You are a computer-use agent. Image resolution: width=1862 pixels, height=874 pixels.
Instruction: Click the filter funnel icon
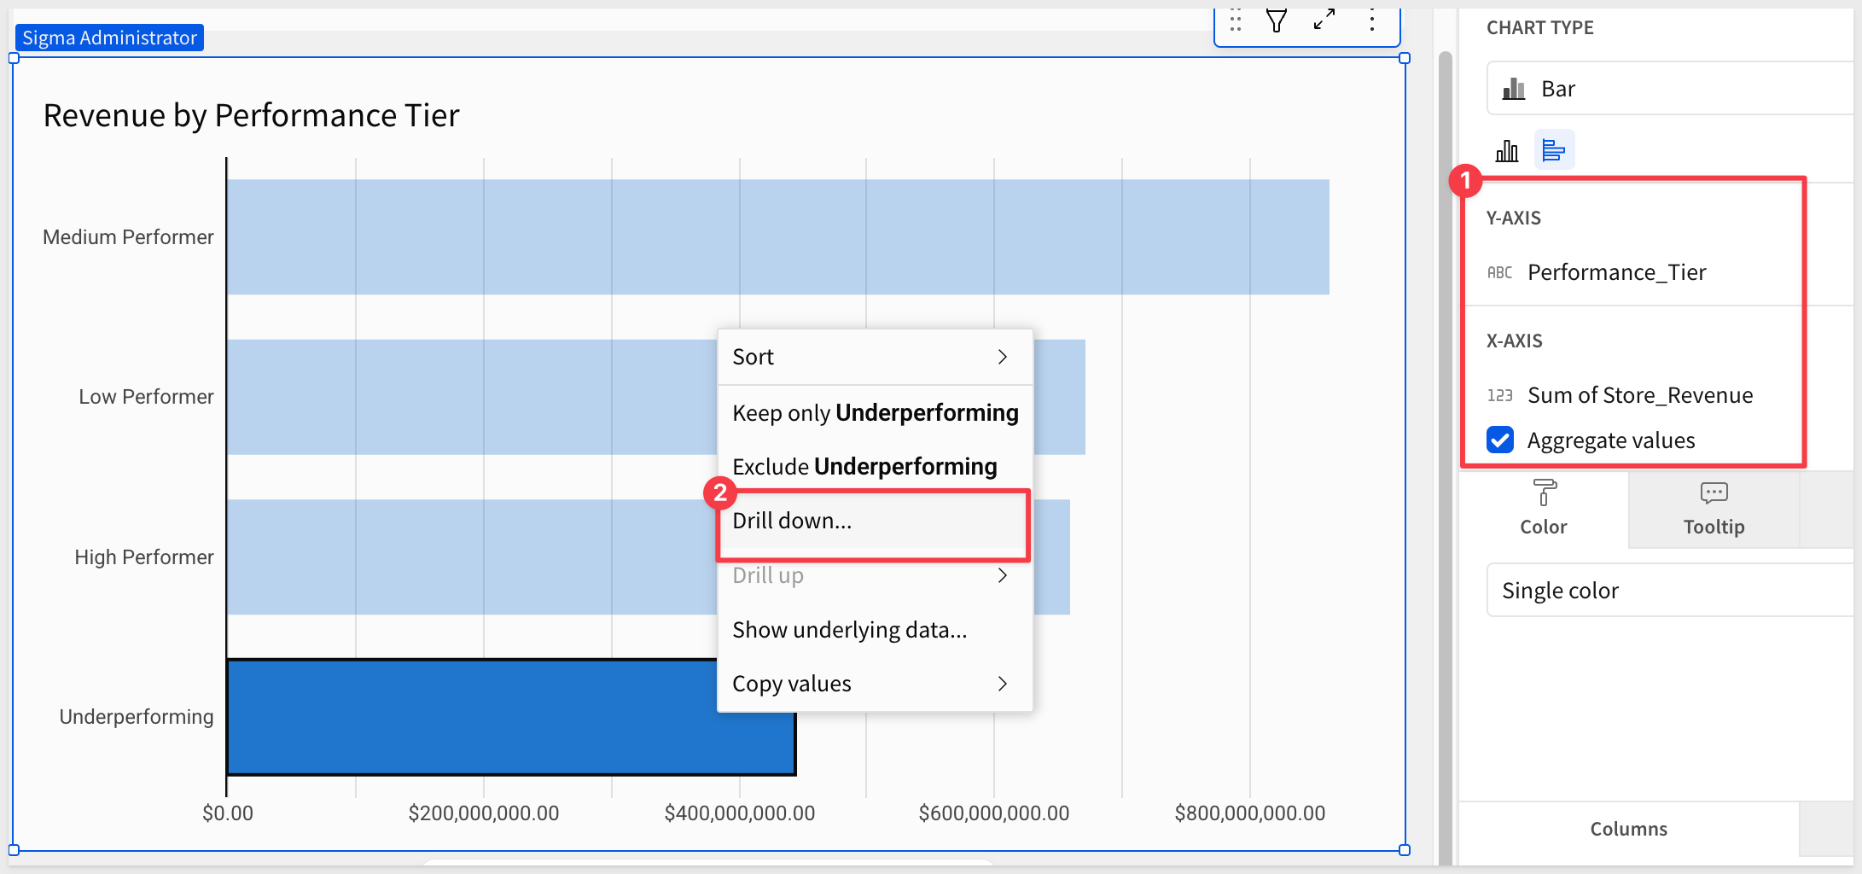[x=1276, y=20]
